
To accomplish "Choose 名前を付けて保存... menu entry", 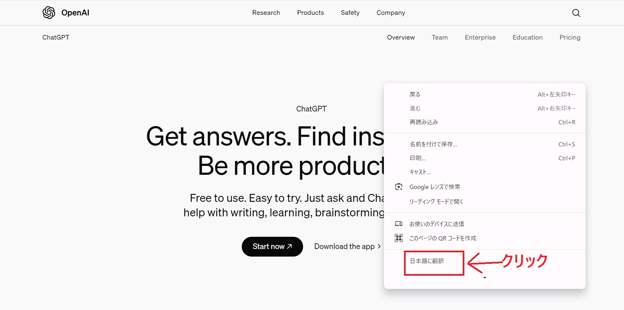I will click(484, 144).
